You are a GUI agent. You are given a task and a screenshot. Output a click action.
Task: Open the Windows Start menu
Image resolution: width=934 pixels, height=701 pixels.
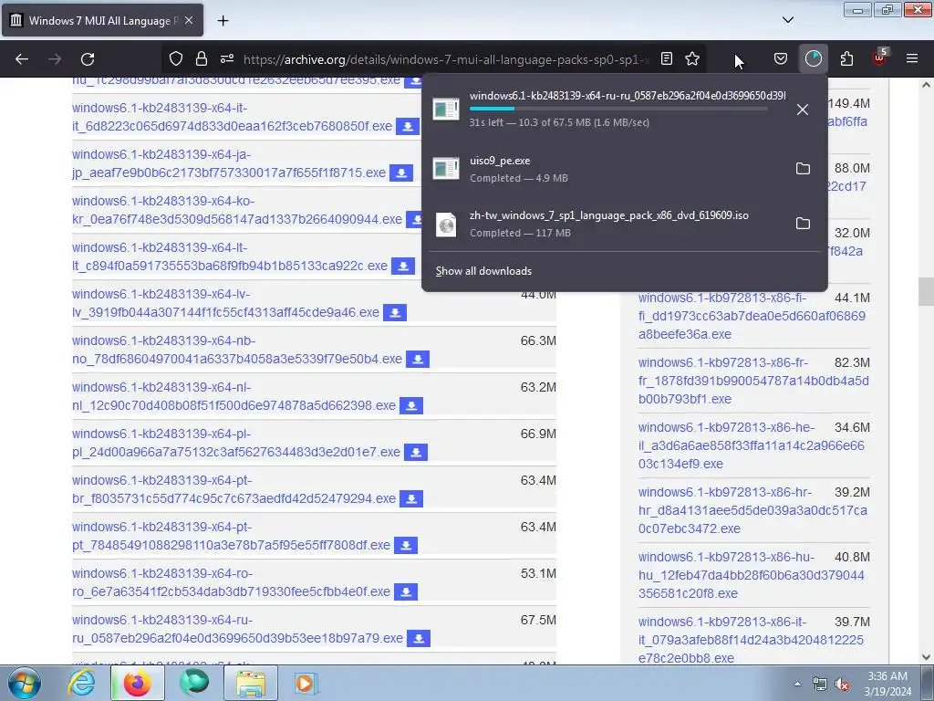coord(24,683)
